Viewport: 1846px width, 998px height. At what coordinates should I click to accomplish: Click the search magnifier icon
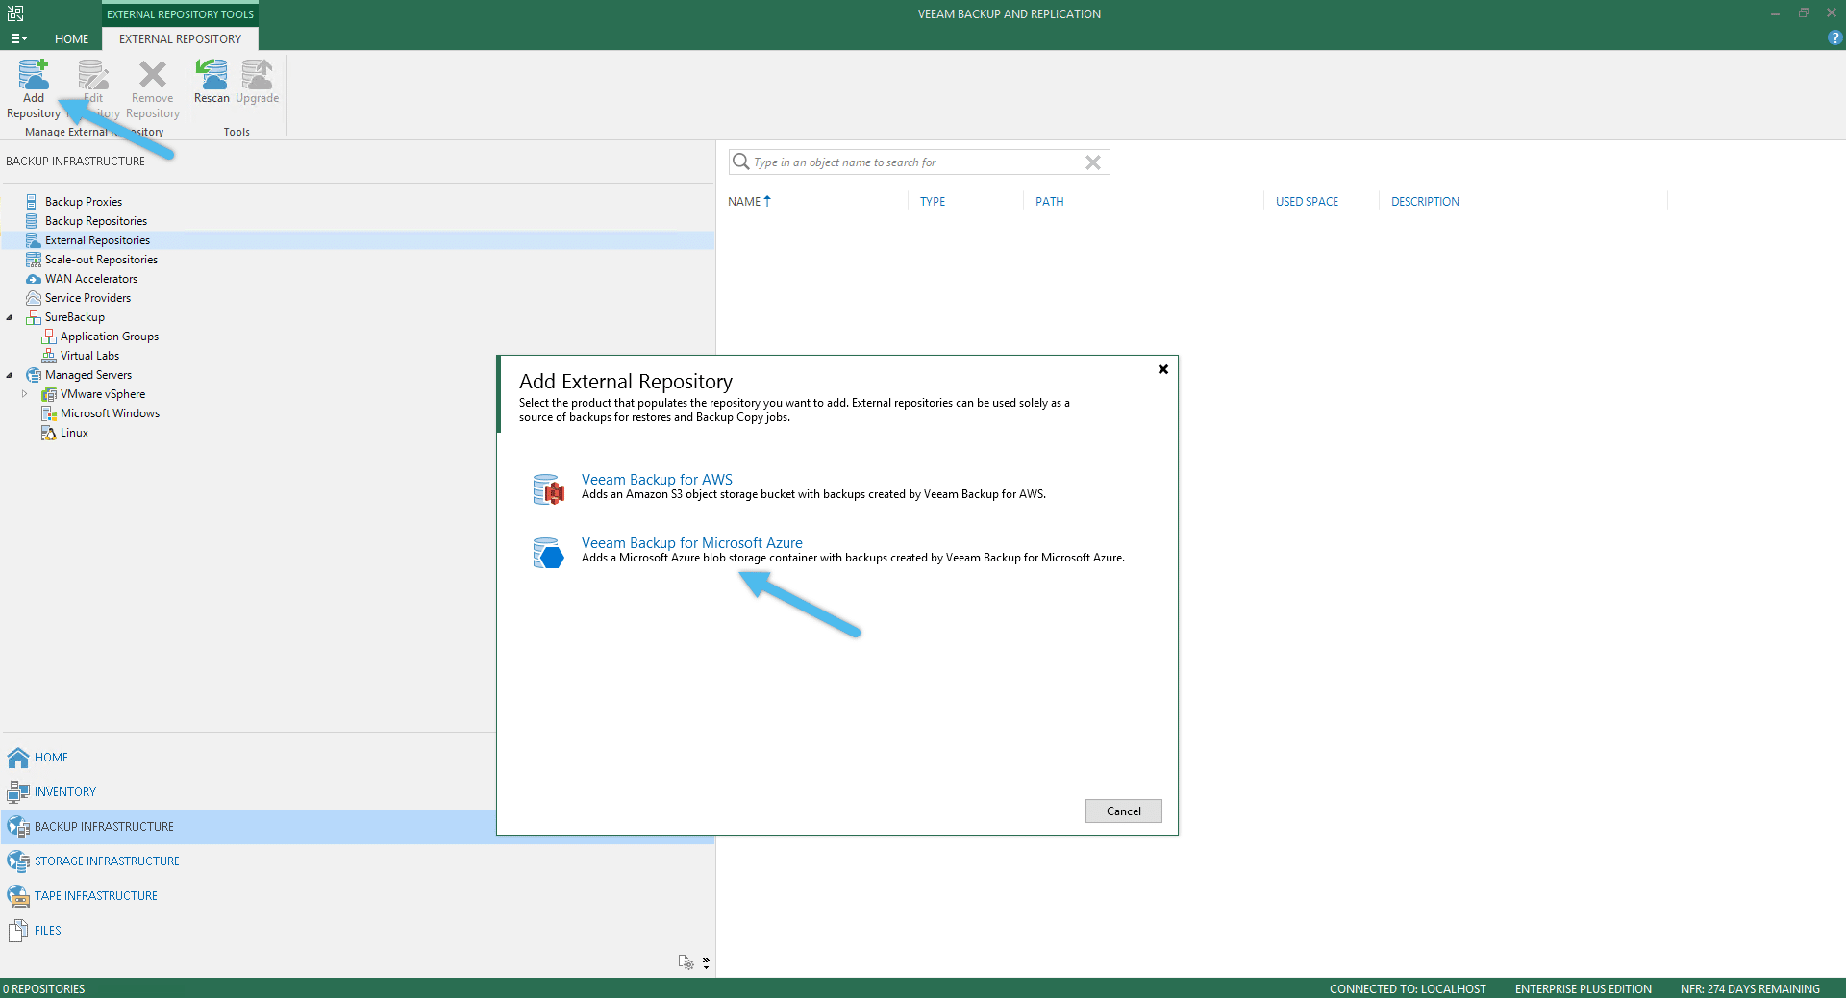(740, 162)
